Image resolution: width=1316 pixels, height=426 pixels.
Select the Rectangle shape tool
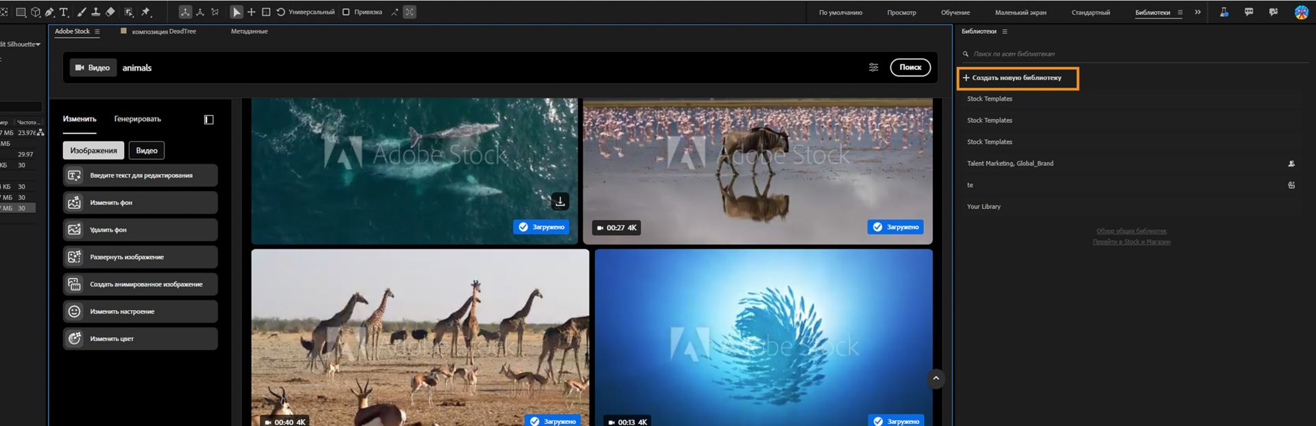click(x=21, y=12)
